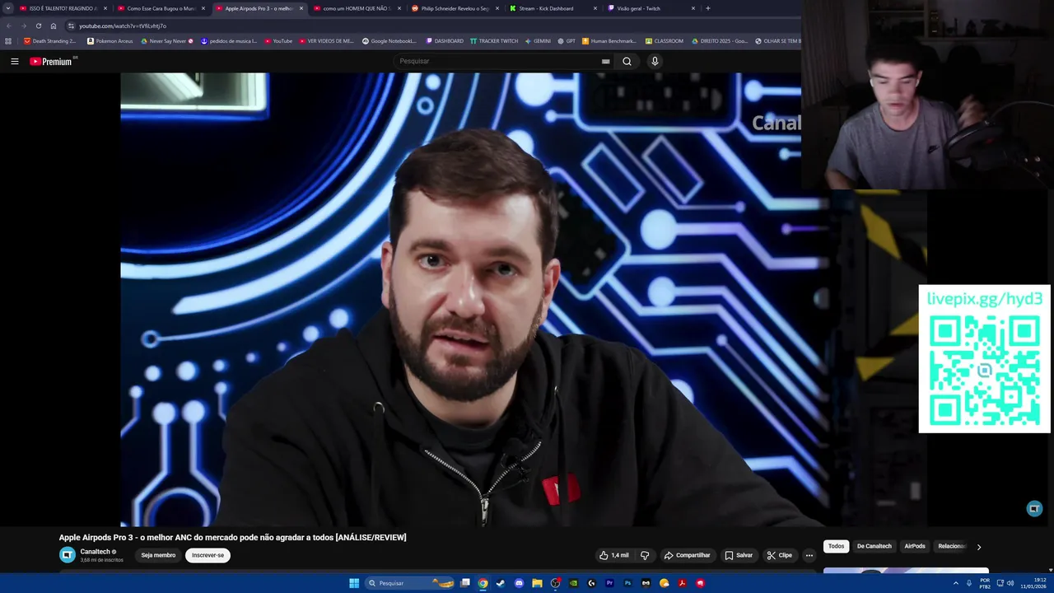Viewport: 1054px width, 593px height.
Task: Switch to the ISSO É TALENTO tab
Action: [x=62, y=8]
